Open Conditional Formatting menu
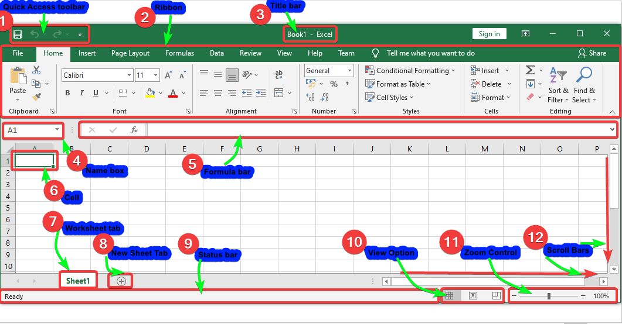This screenshot has height=324, width=622. 410,70
